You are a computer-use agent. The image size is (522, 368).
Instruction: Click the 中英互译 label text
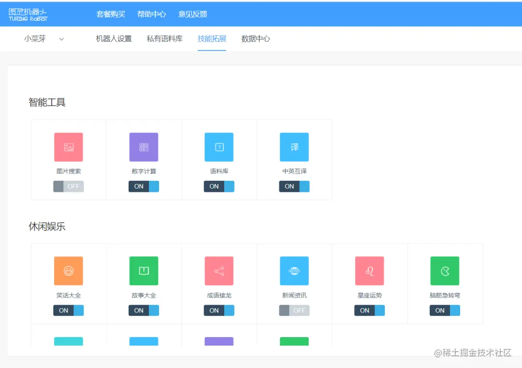pyautogui.click(x=295, y=171)
